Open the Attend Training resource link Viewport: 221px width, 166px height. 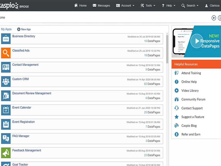pyautogui.click(x=191, y=73)
